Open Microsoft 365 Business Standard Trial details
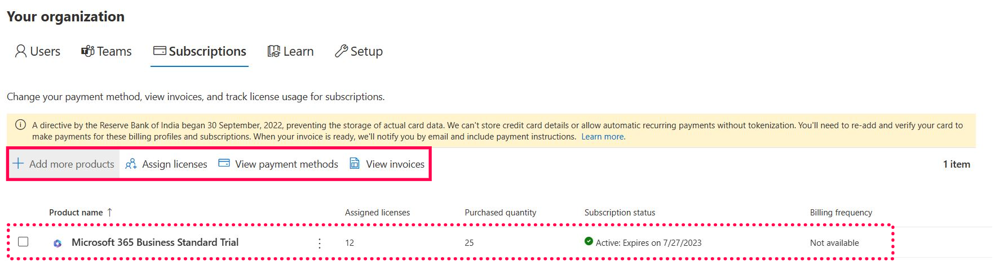 (x=155, y=242)
